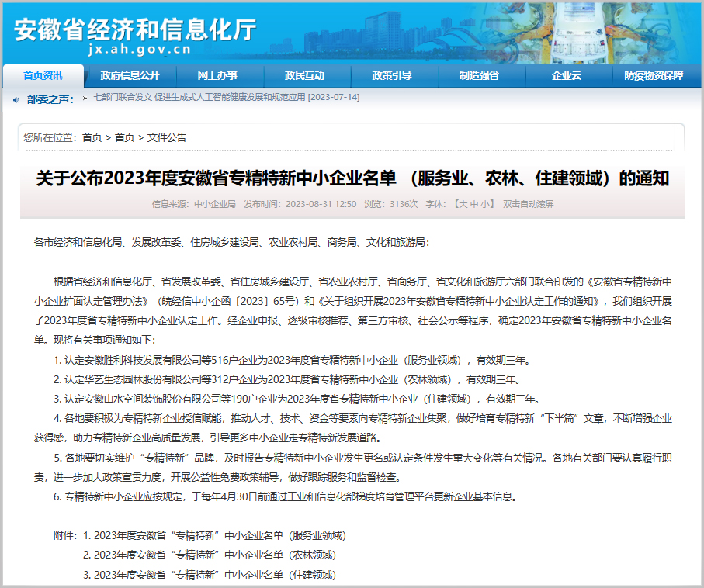Open the 企业云 page
Screen dimensions: 704x588
click(x=567, y=75)
